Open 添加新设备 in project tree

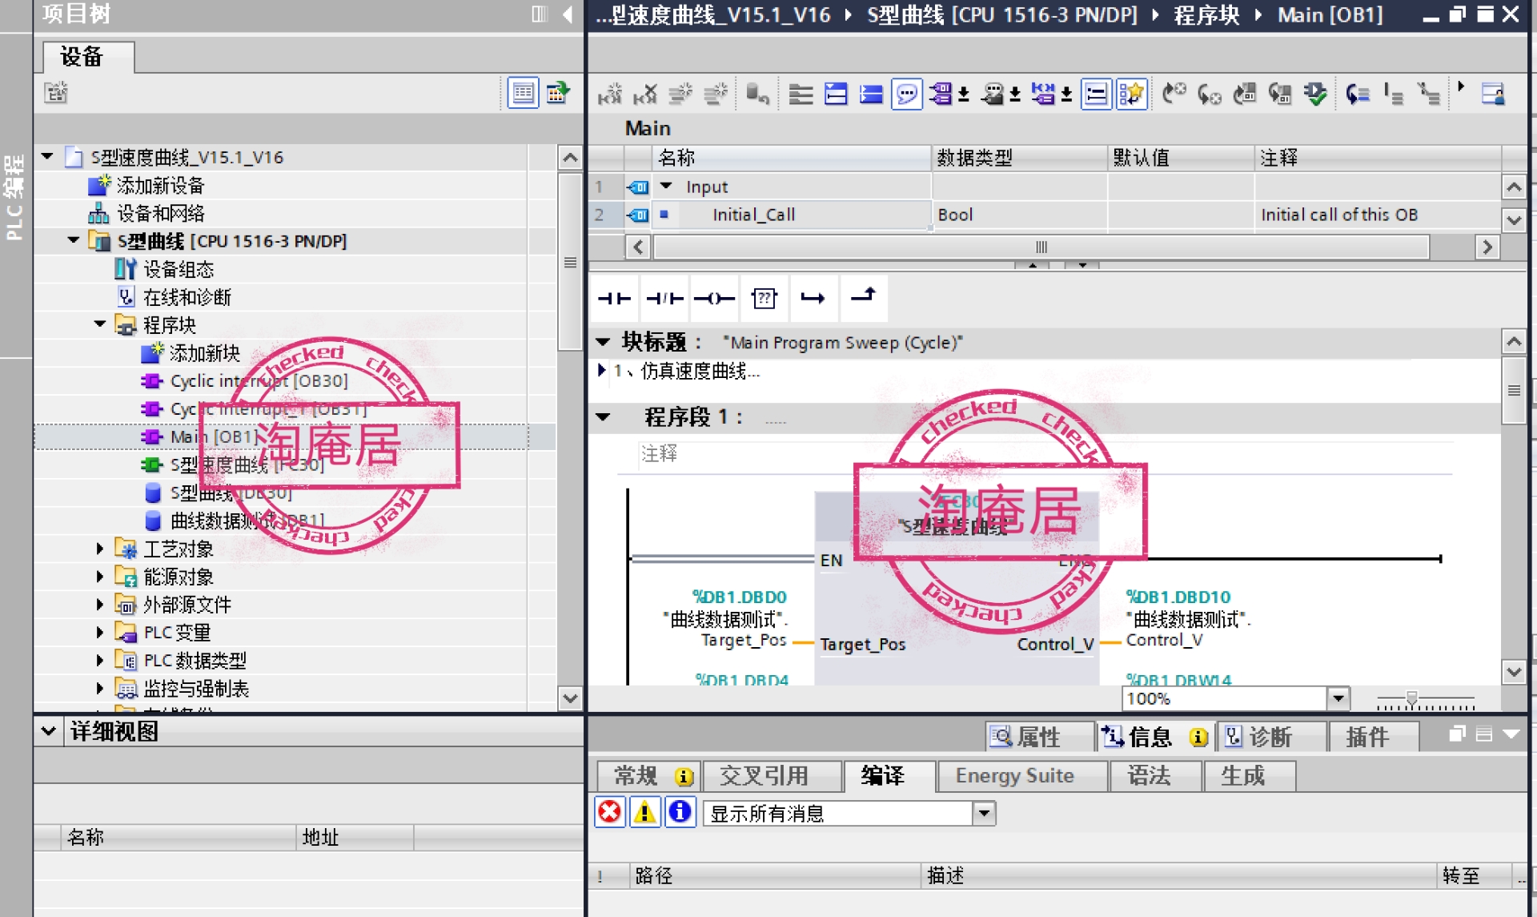coord(160,186)
